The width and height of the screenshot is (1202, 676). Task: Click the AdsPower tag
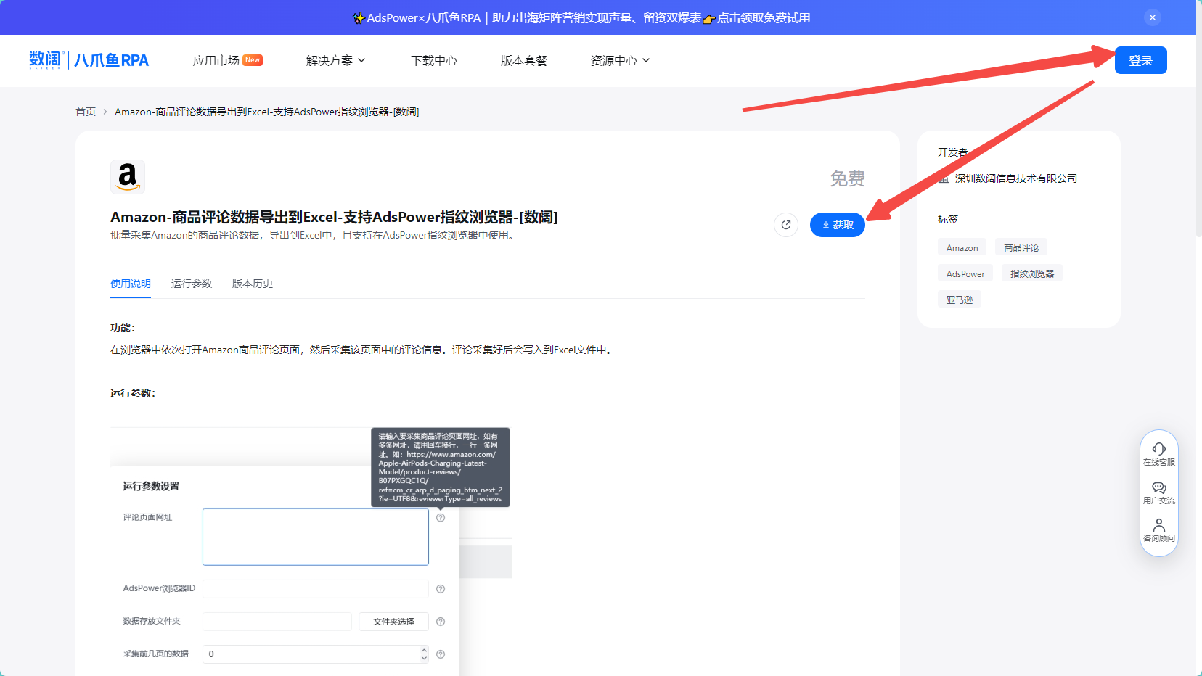(965, 273)
